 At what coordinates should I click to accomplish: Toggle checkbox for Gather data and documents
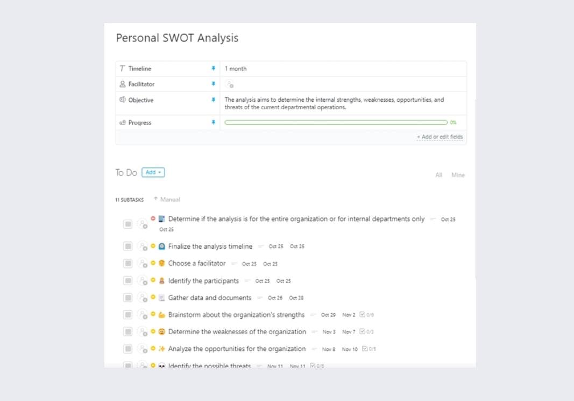(128, 298)
